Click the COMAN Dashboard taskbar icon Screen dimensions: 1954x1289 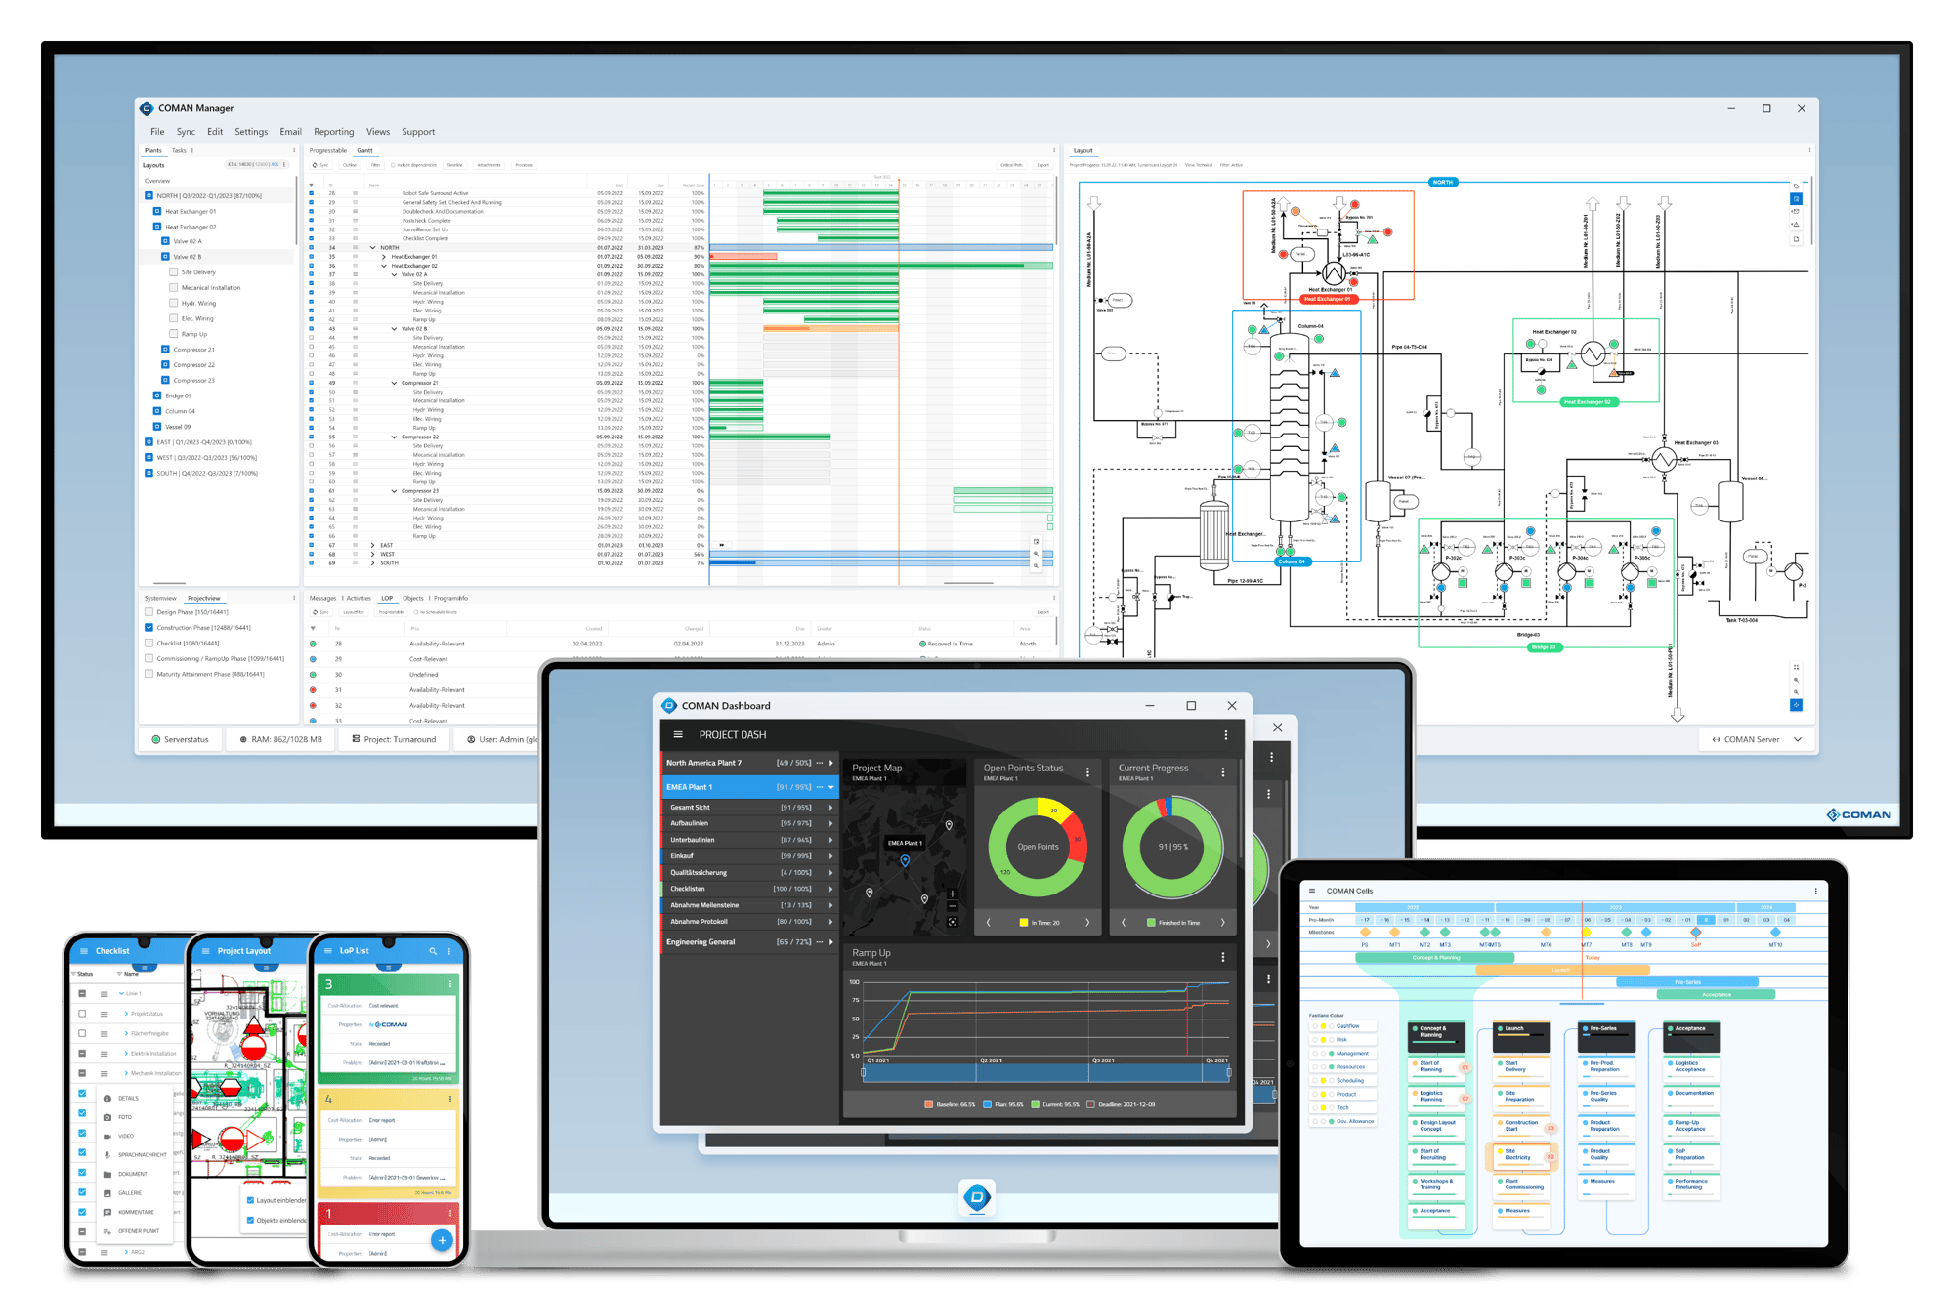[x=977, y=1197]
